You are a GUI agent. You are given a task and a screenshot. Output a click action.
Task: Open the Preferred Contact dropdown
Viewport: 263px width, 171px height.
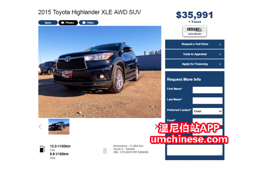[207, 111]
